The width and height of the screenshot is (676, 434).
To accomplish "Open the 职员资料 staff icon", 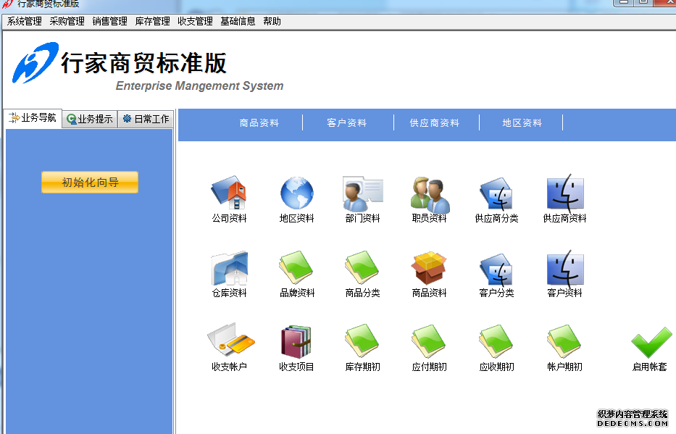I will tap(430, 194).
